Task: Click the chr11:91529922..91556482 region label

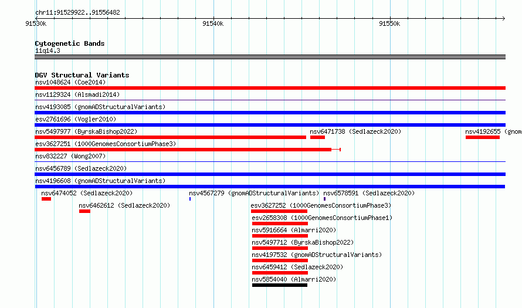Action: (77, 13)
